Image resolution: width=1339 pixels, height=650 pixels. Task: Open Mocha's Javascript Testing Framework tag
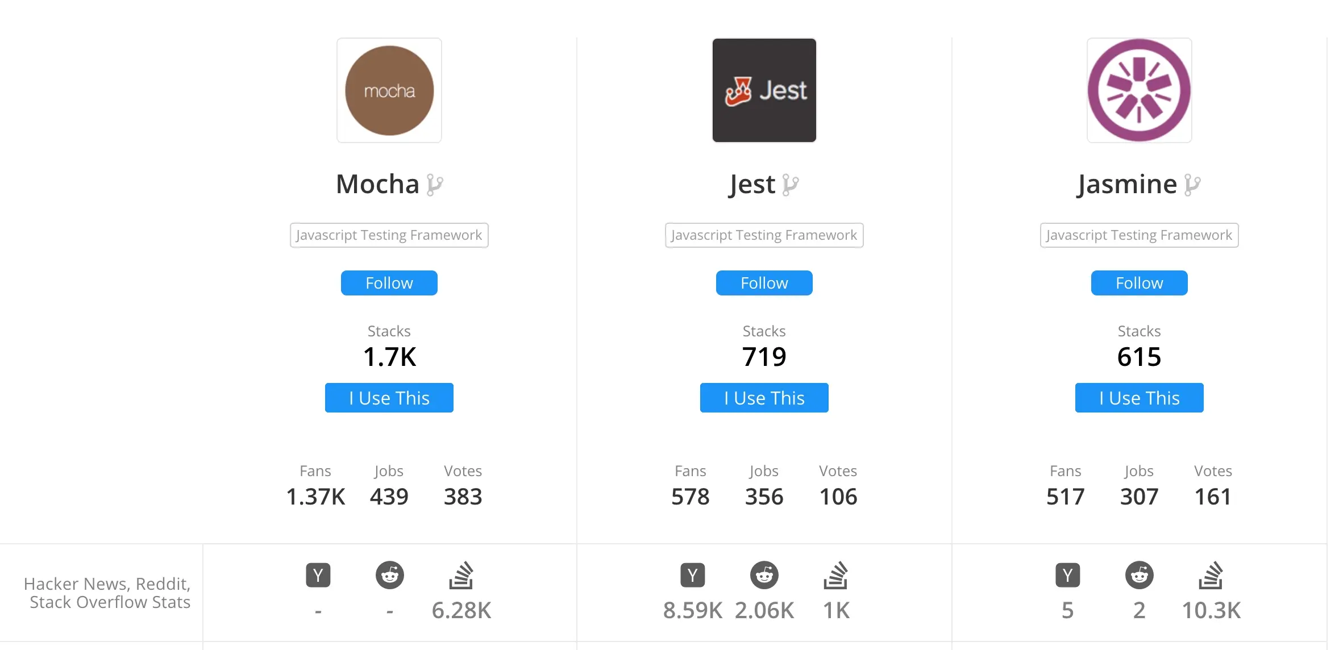tap(389, 235)
